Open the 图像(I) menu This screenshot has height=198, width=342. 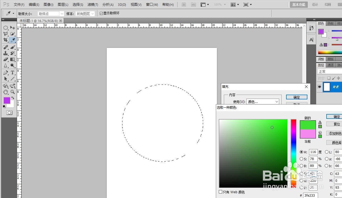(x=48, y=5)
